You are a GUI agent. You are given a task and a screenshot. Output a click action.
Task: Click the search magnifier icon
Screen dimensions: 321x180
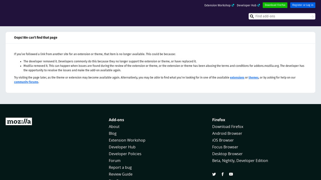(252, 16)
